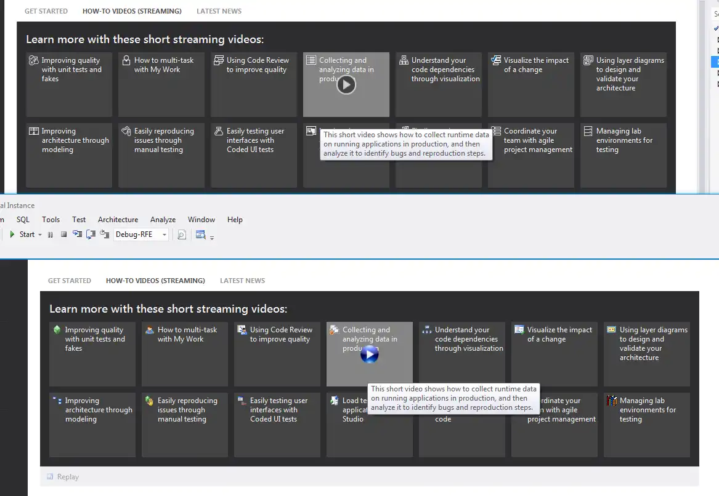
Task: Open LATEST NEWS tab in the lower start page
Action: pyautogui.click(x=243, y=281)
